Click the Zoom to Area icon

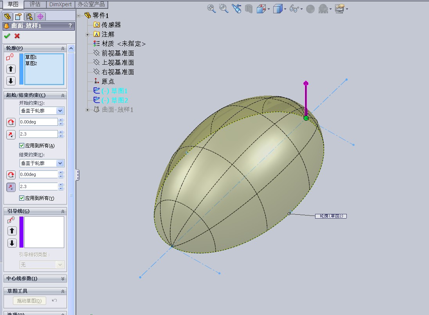pos(224,9)
